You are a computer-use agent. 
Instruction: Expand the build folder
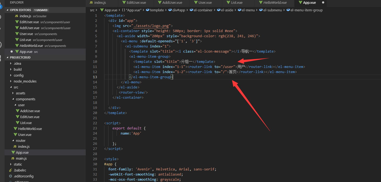coord(11,69)
